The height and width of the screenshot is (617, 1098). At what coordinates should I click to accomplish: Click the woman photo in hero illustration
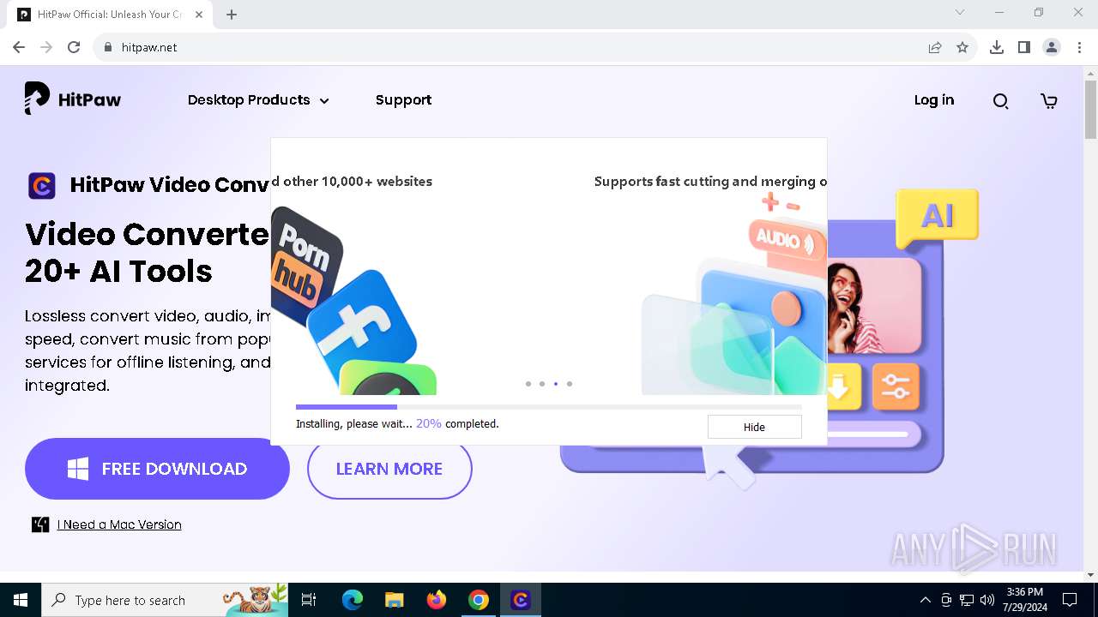874,304
